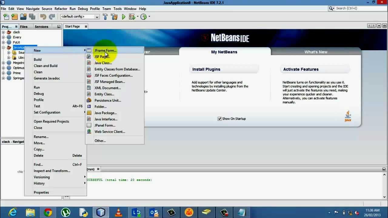Click the Redo toolbar icon

(x=52, y=17)
